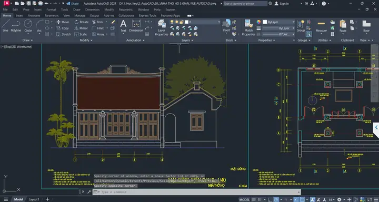This screenshot has width=379, height=202.
Task: Activate the Copy command
Action: [x=63, y=28]
